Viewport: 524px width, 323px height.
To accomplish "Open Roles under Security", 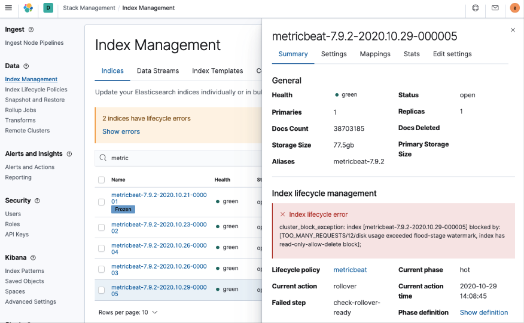I will pyautogui.click(x=13, y=224).
